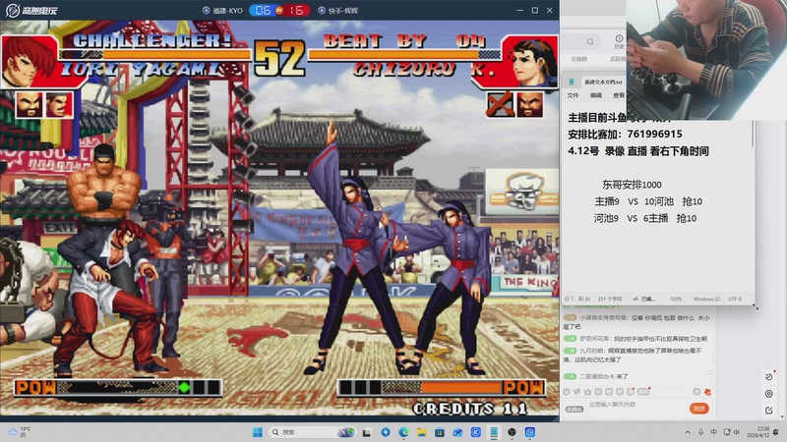The height and width of the screenshot is (442, 787).
Task: Open the Windows Start button
Action: [x=258, y=432]
